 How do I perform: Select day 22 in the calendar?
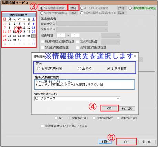[x=10, y=36]
